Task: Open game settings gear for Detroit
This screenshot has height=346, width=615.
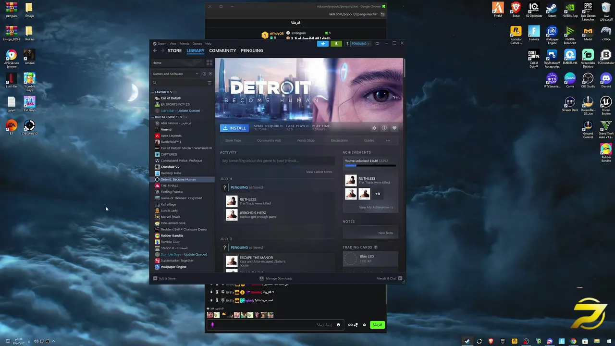Action: (374, 128)
